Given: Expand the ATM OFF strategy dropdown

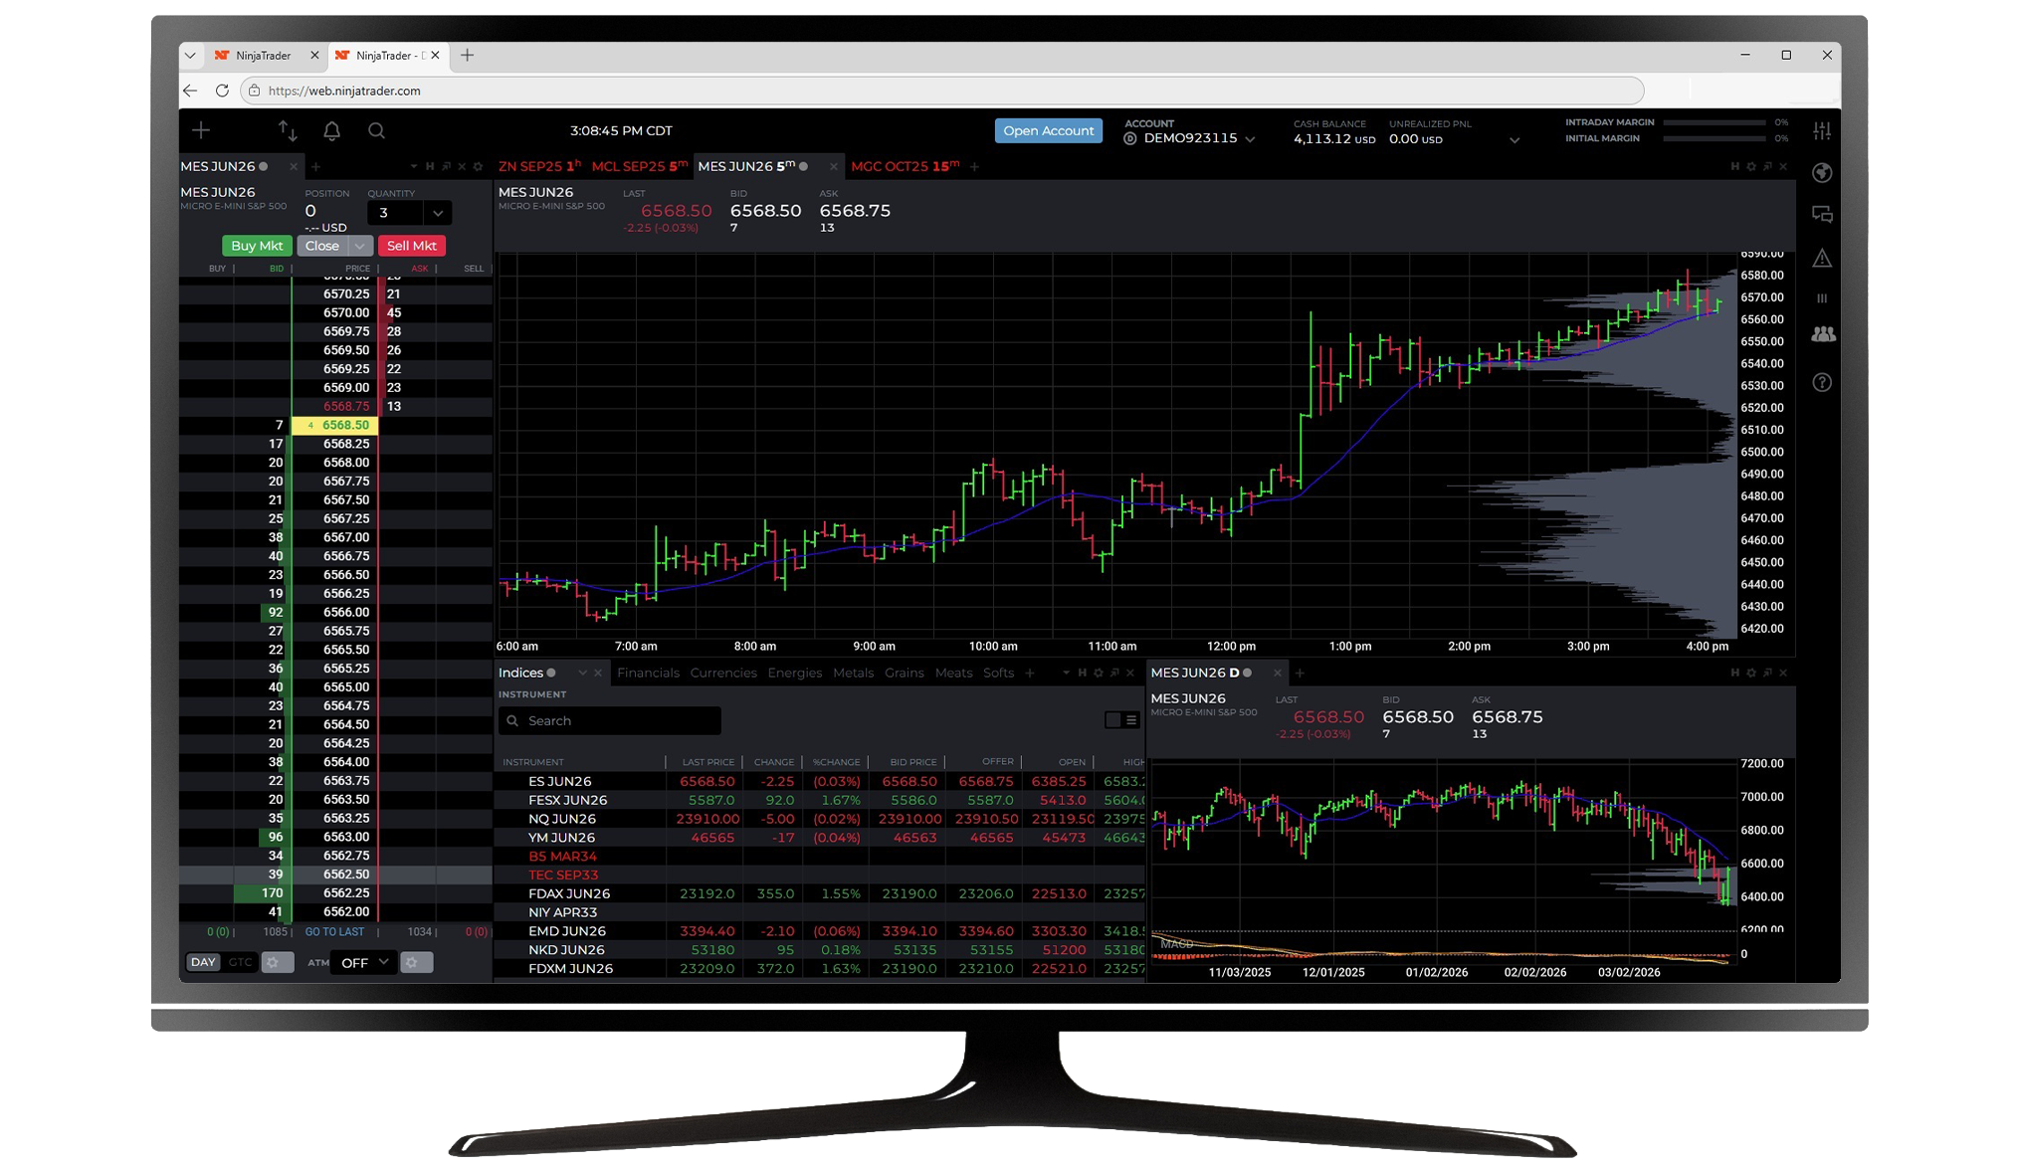Looking at the screenshot, I should pyautogui.click(x=364, y=962).
